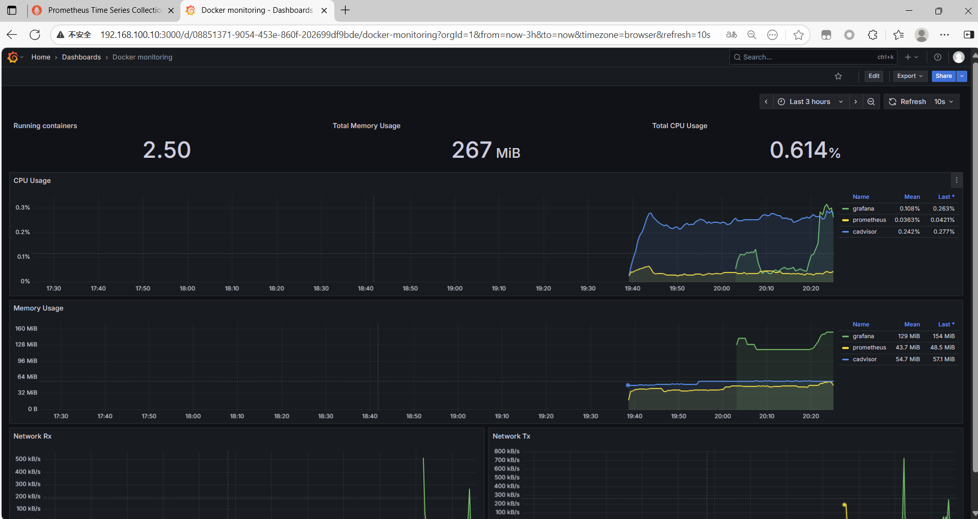The width and height of the screenshot is (978, 519).
Task: Toggle prometheus series in CPU Usage legend
Action: click(869, 220)
